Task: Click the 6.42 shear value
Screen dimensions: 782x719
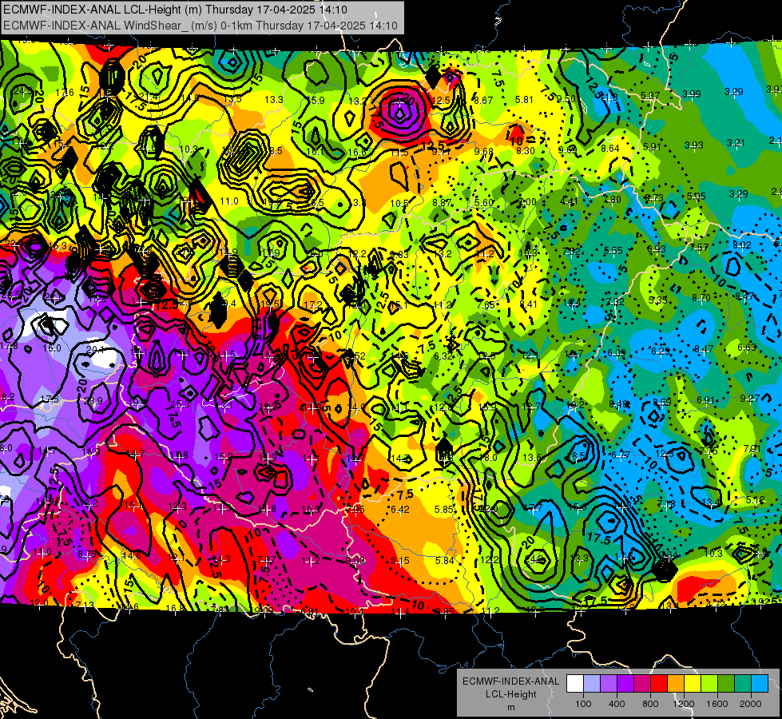Action: click(x=400, y=510)
